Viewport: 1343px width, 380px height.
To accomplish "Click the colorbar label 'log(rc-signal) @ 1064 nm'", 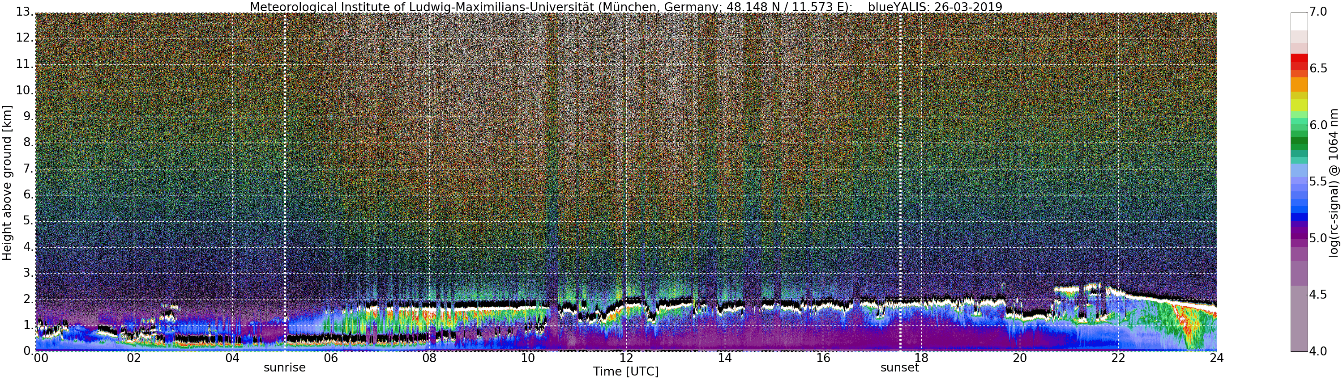I will tap(1334, 182).
